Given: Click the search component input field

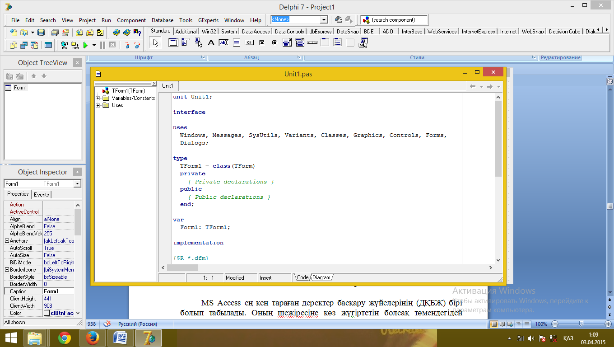Looking at the screenshot, I should (399, 20).
